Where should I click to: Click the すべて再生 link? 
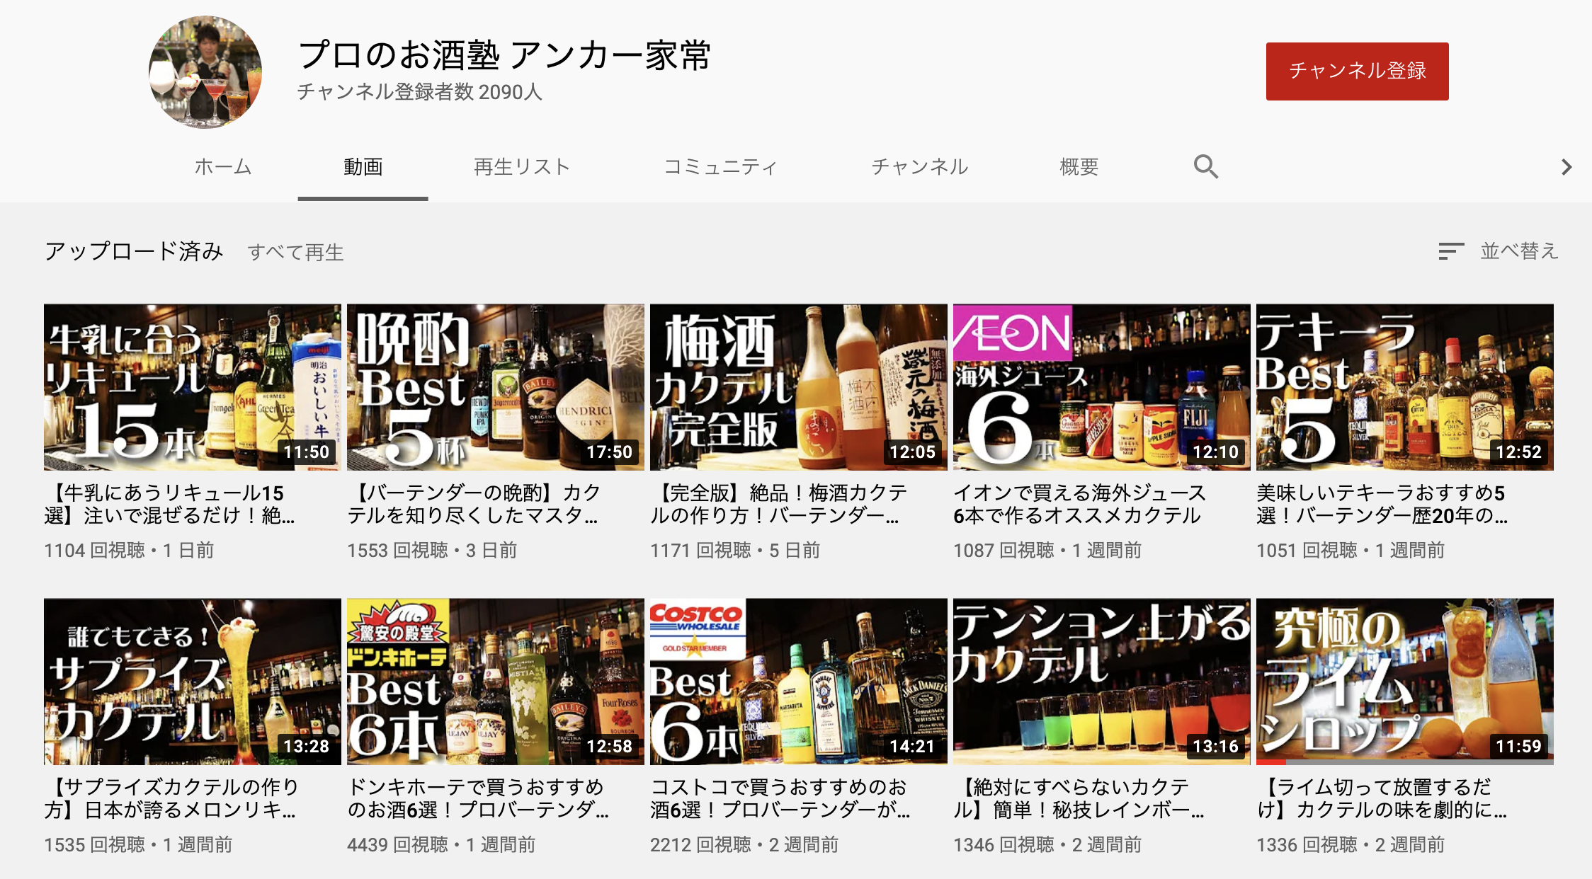point(295,253)
